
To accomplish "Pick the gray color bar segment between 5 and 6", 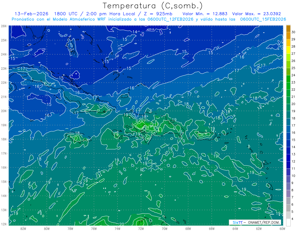I will tap(288, 208).
